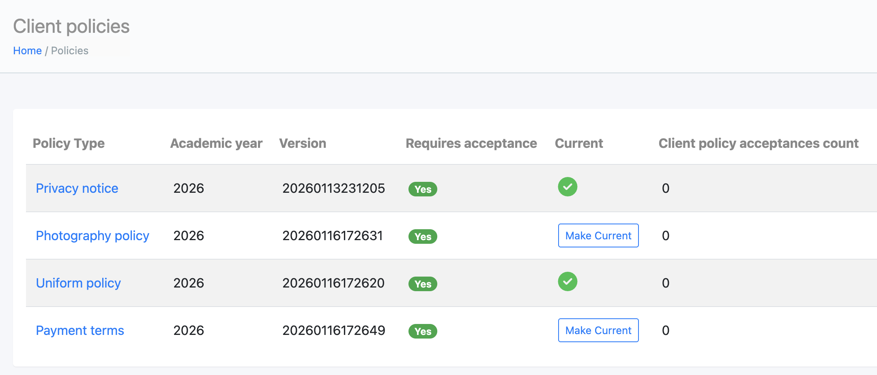This screenshot has height=375, width=877.
Task: Click academic year 2026 in Photography policy row
Action: pos(189,236)
